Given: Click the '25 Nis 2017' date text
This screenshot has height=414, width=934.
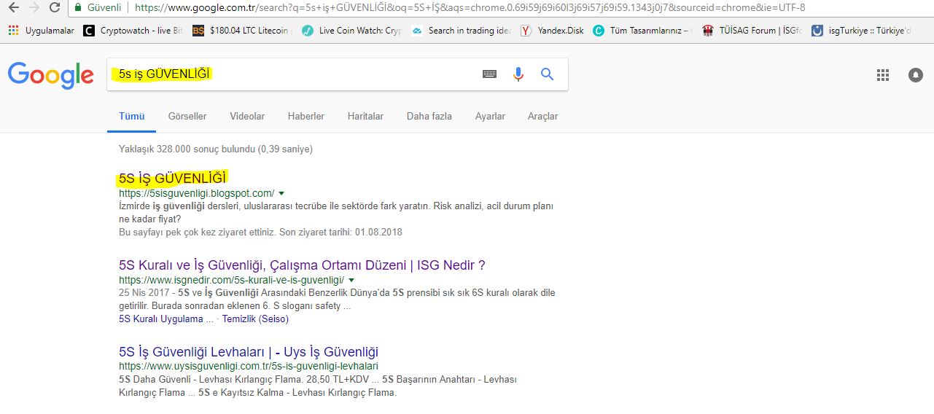Looking at the screenshot, I should point(144,293).
